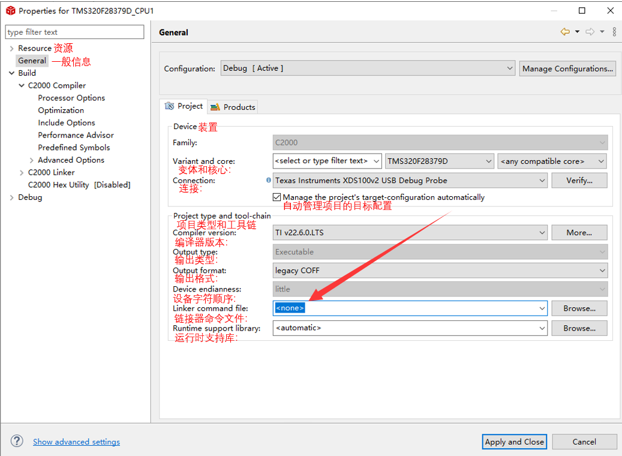This screenshot has width=622, height=456.
Task: Click the C2000 Linker tree label
Action: click(51, 172)
